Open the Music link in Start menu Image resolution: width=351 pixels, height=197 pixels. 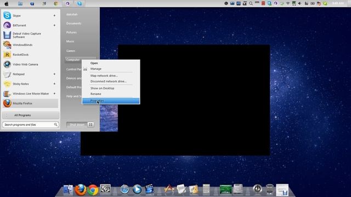tap(70, 42)
